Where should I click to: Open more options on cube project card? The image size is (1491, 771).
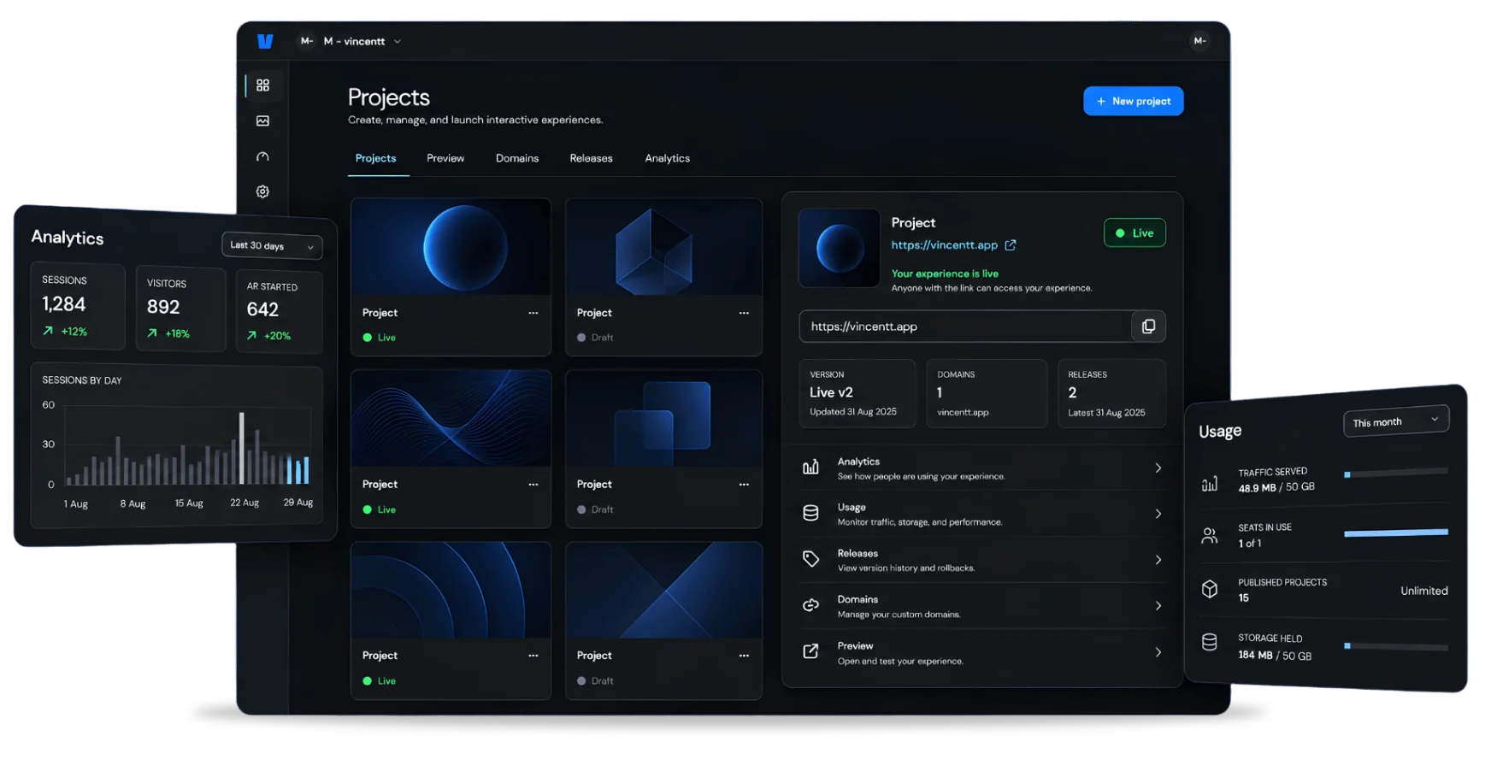(x=744, y=313)
